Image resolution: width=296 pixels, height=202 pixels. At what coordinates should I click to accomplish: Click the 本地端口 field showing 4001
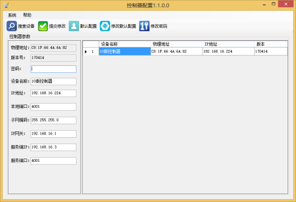53,107
